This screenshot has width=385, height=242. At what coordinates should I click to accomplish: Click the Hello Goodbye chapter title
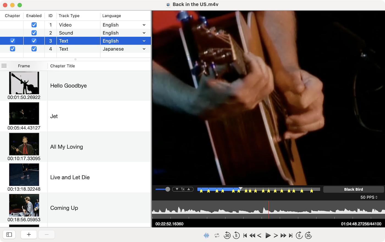[x=68, y=86]
